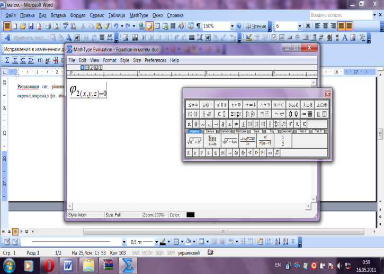Open the matrix templates palette
This screenshot has height=274, width=384.
[x=308, y=114]
